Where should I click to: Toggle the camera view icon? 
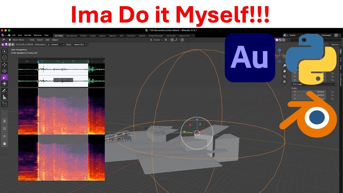(284, 76)
